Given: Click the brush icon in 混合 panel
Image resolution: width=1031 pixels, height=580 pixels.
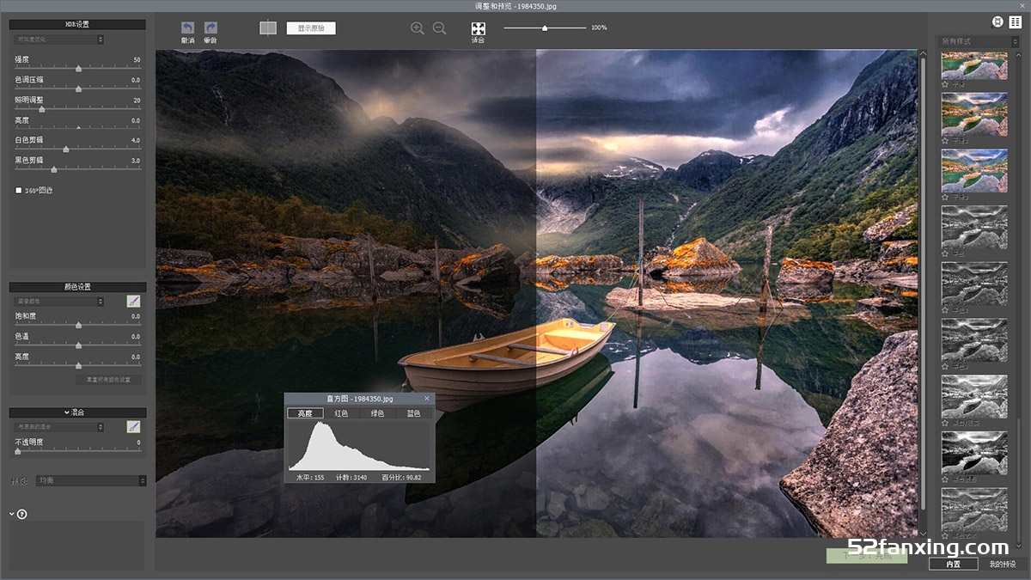Looking at the screenshot, I should [x=133, y=426].
